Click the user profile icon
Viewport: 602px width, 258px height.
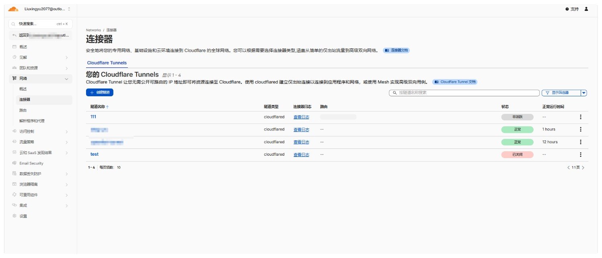(586, 9)
